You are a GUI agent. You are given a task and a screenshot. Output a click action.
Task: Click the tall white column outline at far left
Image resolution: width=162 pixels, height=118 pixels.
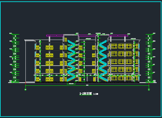tap(30, 61)
